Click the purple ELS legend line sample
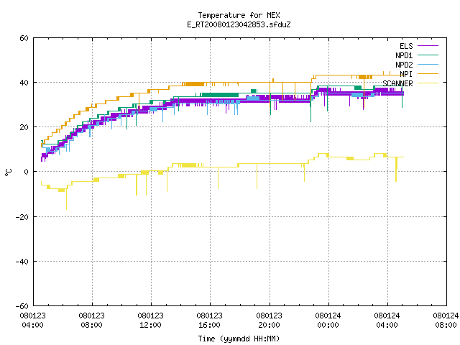This screenshot has height=345, width=460. click(428, 46)
